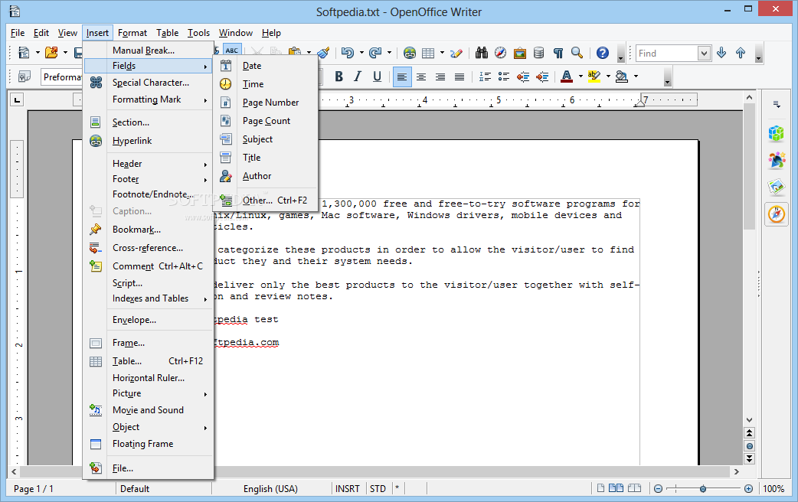
Task: Toggle INSRT insert mode in status bar
Action: pyautogui.click(x=348, y=489)
